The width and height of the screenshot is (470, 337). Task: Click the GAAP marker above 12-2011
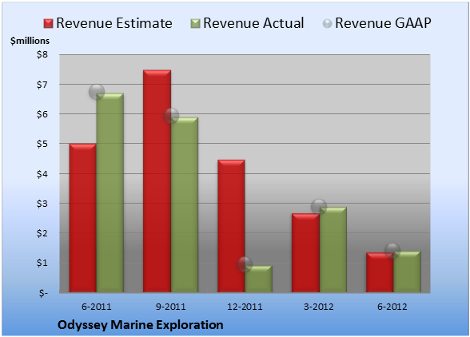pos(245,264)
